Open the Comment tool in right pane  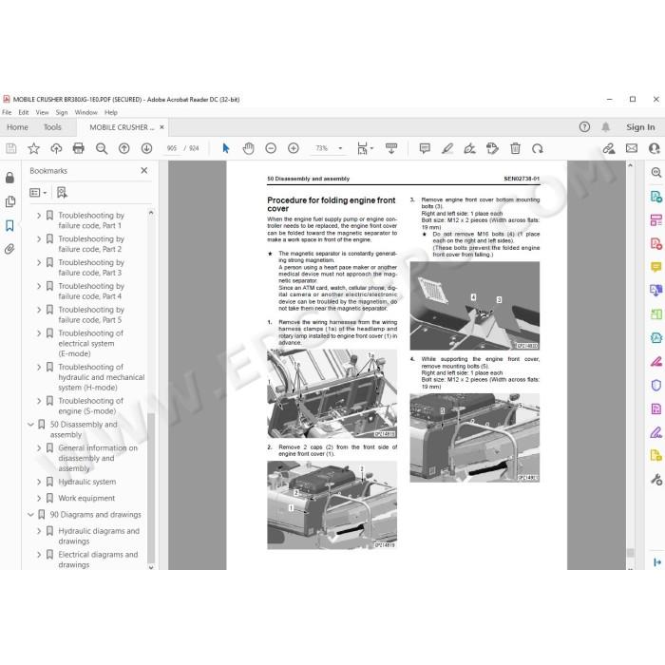tap(656, 267)
